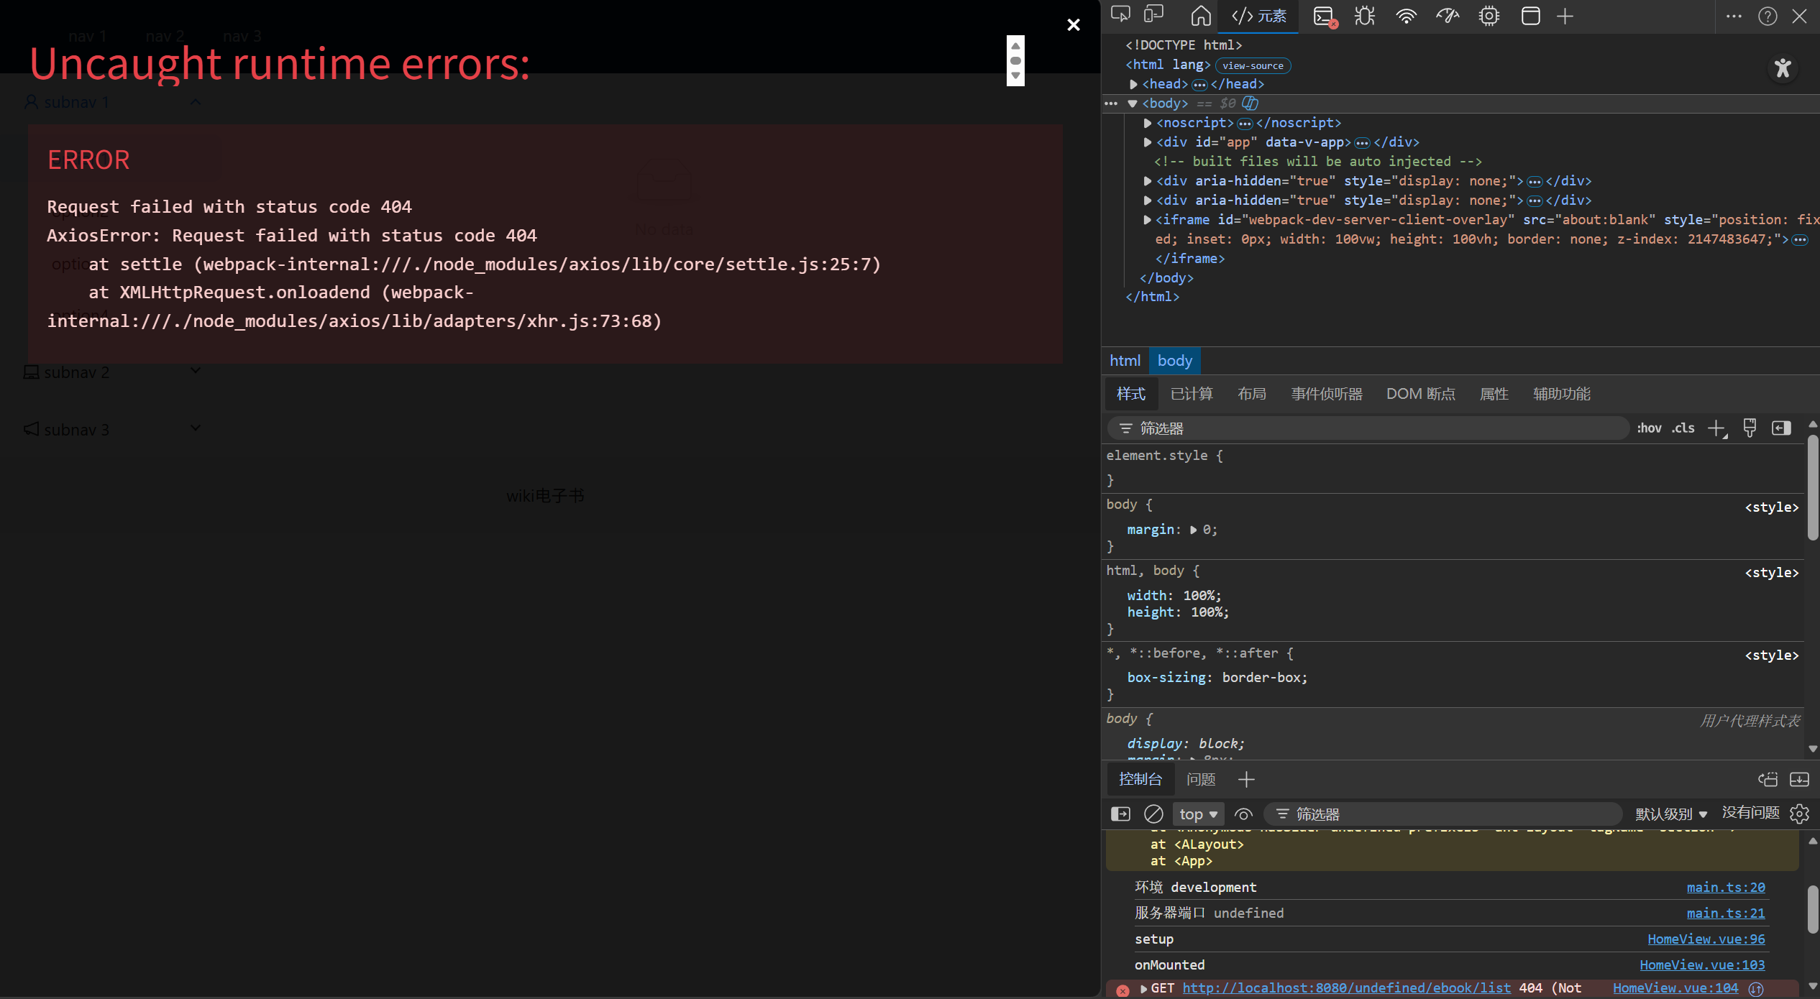Open HomeView.vue:104 source link

(x=1675, y=988)
